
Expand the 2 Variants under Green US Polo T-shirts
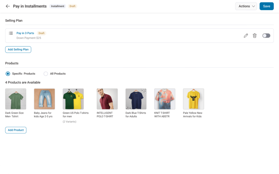tap(69, 121)
